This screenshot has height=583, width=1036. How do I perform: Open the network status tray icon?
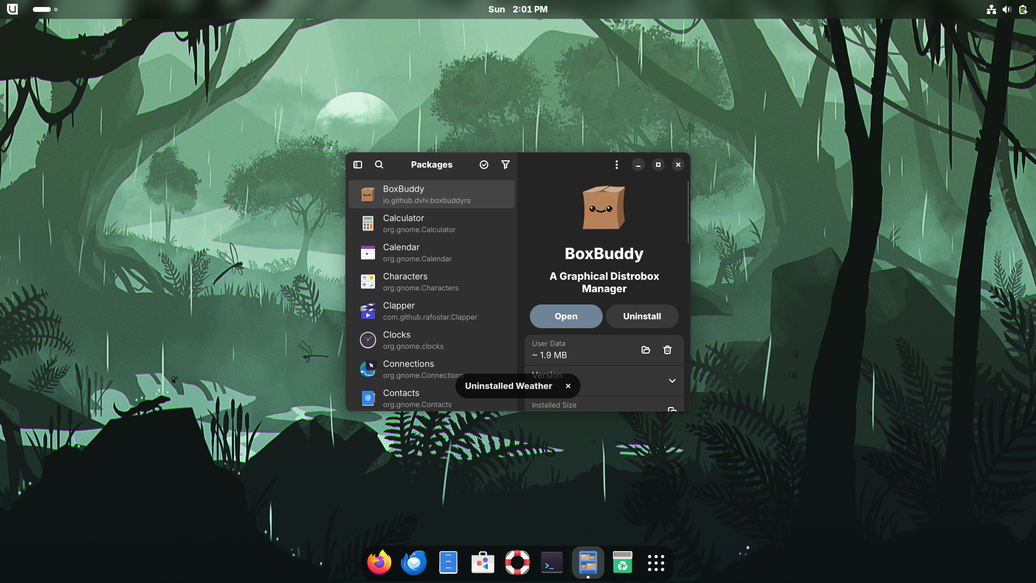pyautogui.click(x=991, y=9)
